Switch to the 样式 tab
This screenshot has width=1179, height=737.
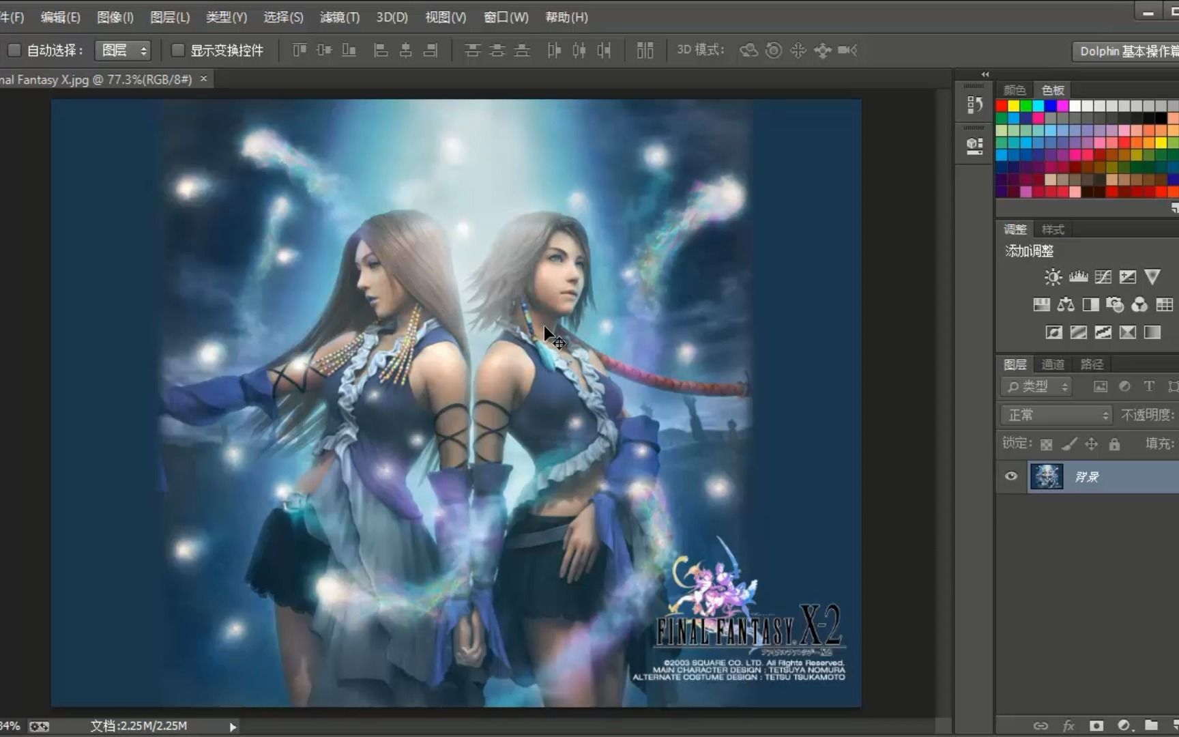[1053, 229]
